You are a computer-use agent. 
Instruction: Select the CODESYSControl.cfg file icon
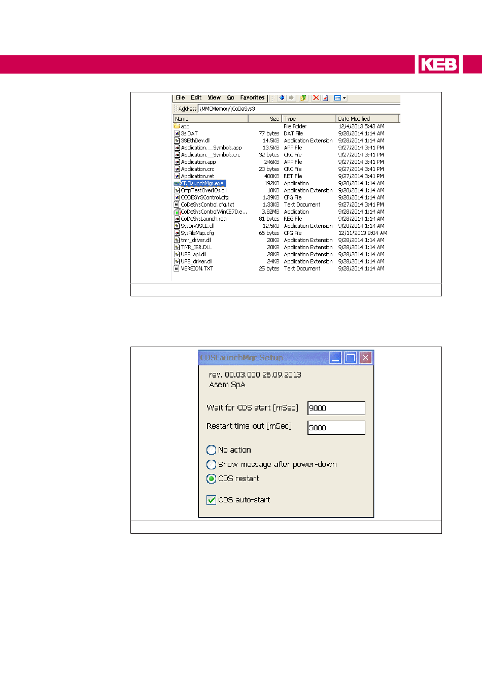[x=177, y=197]
